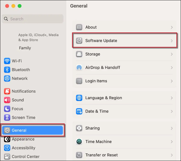Open the AirDrop & Handoff label
The height and width of the screenshot is (161, 181).
pos(103,68)
